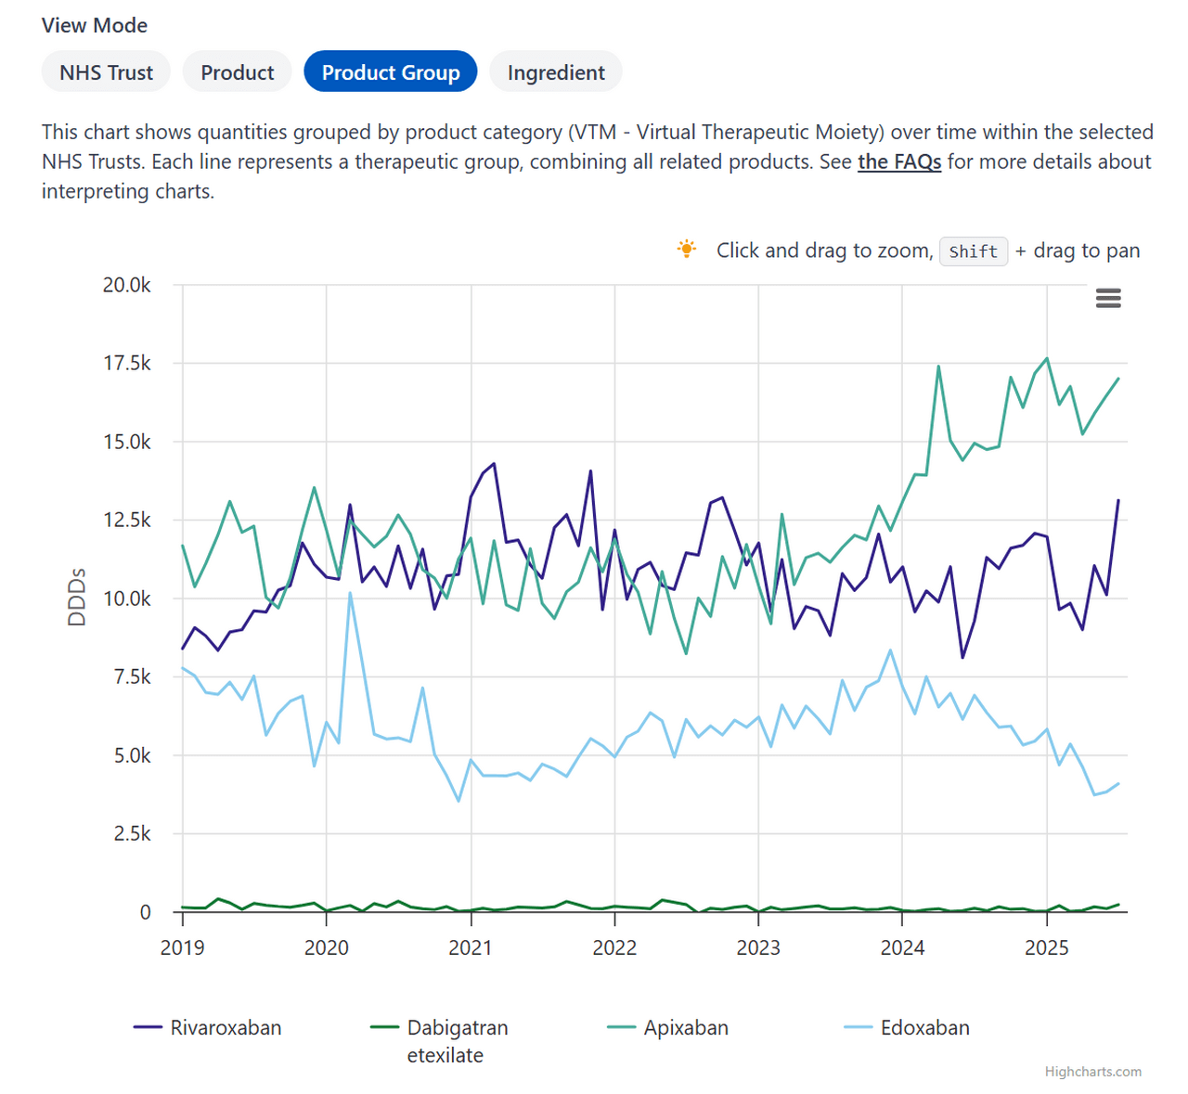Click the DDDs y-axis title

[77, 598]
